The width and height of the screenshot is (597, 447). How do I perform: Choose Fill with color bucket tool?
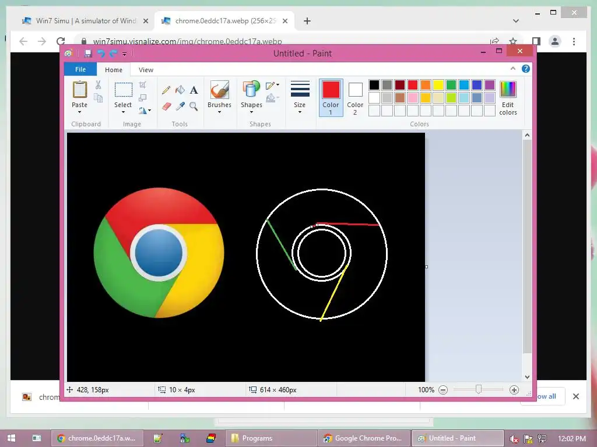point(180,90)
